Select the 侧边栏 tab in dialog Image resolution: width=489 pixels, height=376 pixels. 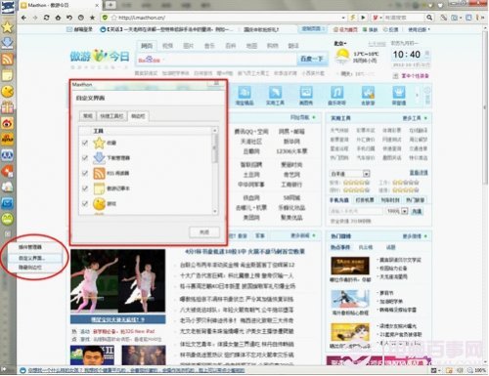[x=138, y=116]
